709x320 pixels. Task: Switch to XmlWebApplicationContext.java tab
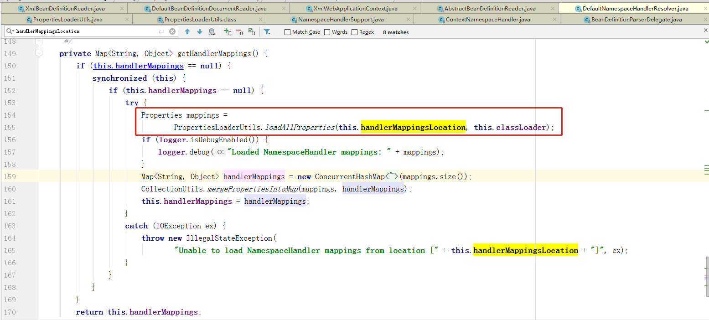[355, 8]
